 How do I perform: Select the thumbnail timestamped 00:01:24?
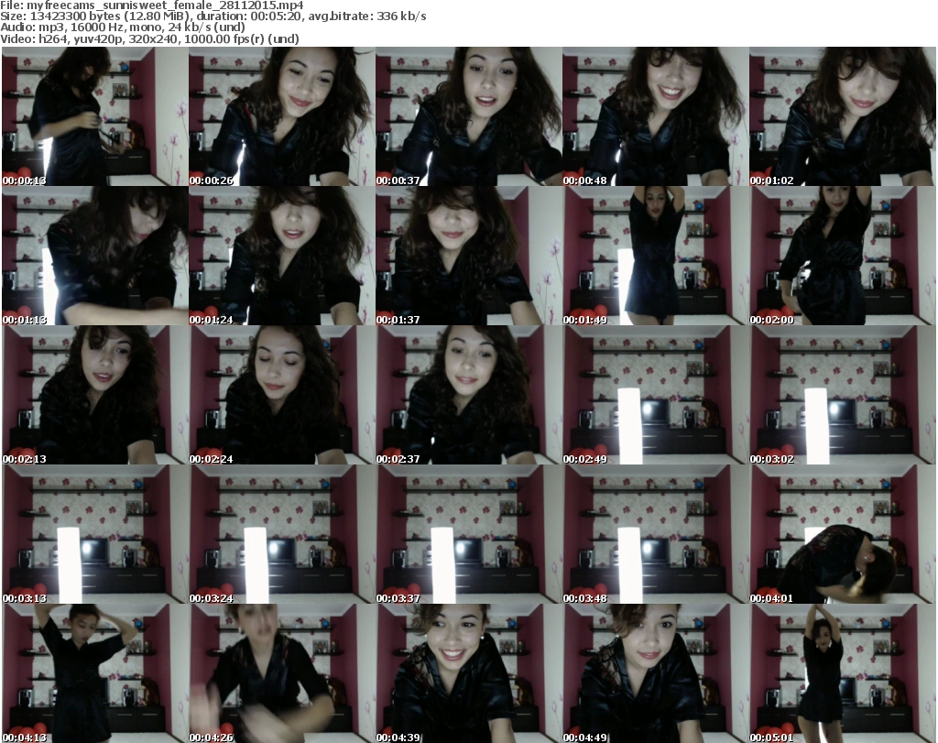tap(282, 256)
